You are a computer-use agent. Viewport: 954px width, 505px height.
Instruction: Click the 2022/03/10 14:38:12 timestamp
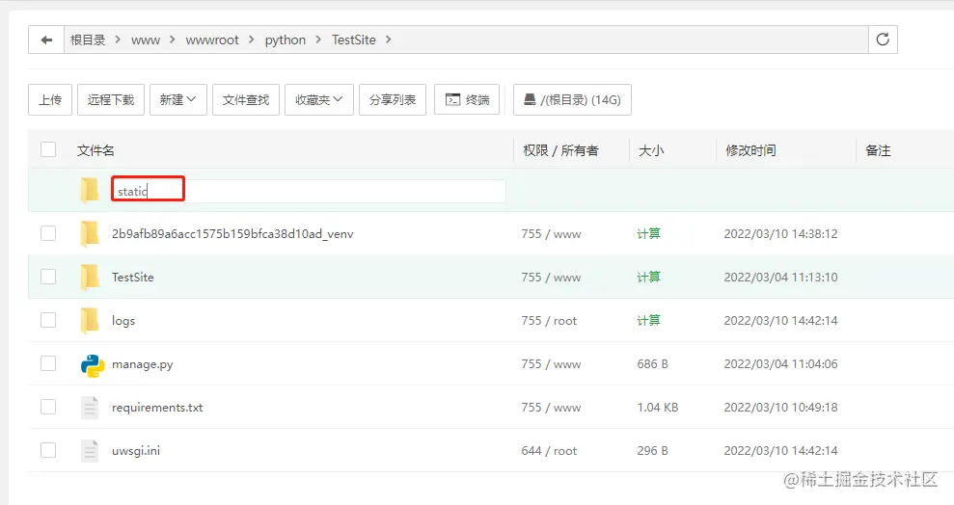[780, 234]
